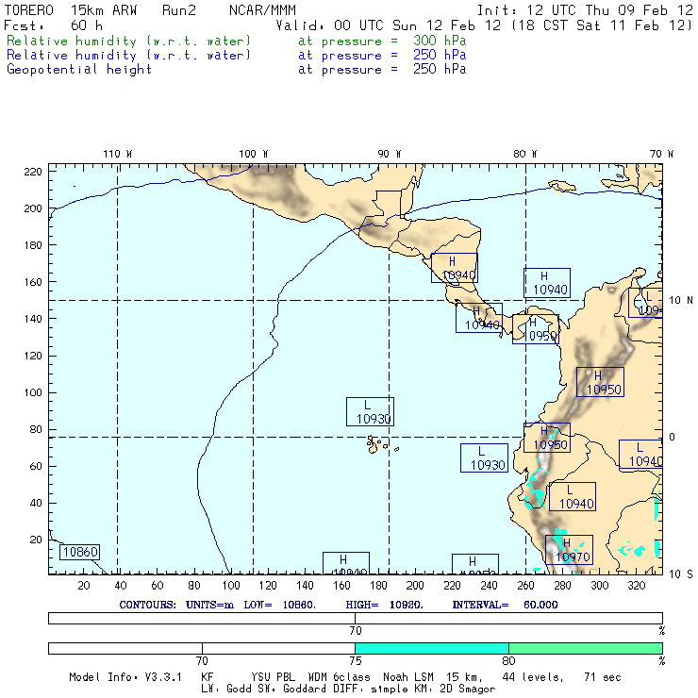Click the "300" x-axis grid label
698x698 pixels.
tap(600, 585)
